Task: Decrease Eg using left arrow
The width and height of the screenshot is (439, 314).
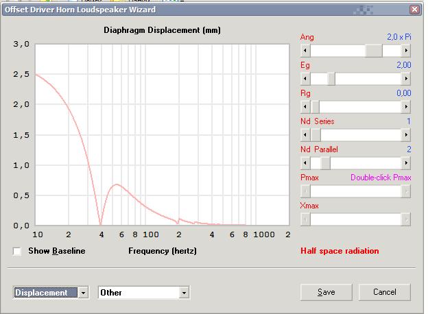Action: click(x=305, y=79)
